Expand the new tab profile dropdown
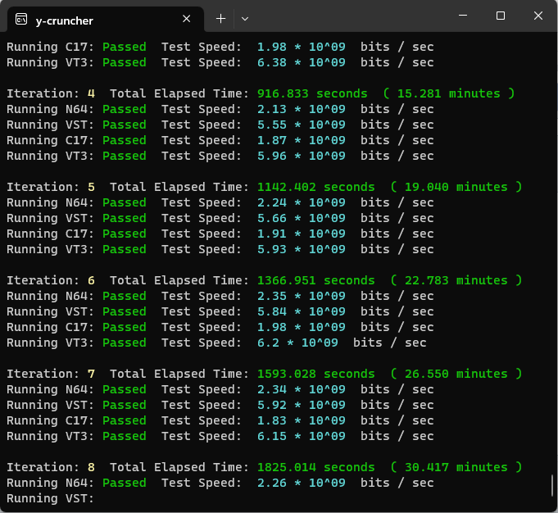The width and height of the screenshot is (558, 513). [x=245, y=18]
